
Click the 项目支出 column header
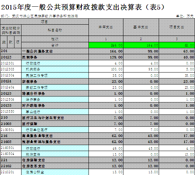177,27
